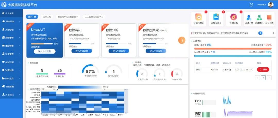Click the 2021-09-20 11:15:42 creation time
This screenshot has width=278, height=118.
(244, 70)
